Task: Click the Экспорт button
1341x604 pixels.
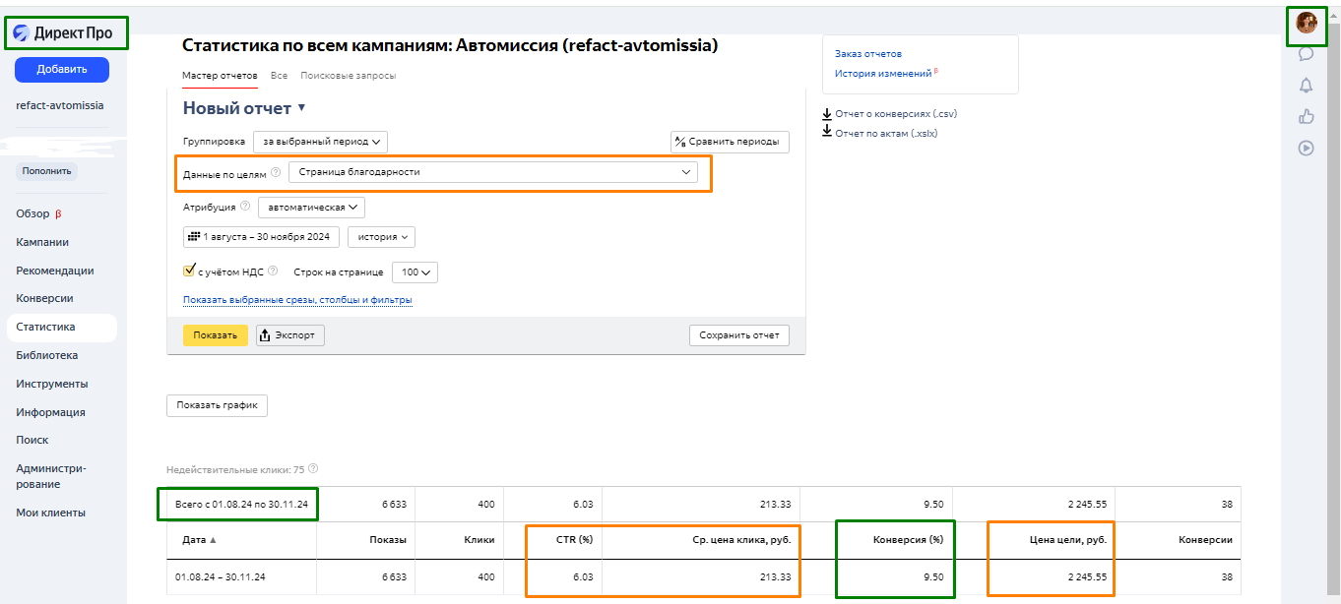Action: (289, 335)
